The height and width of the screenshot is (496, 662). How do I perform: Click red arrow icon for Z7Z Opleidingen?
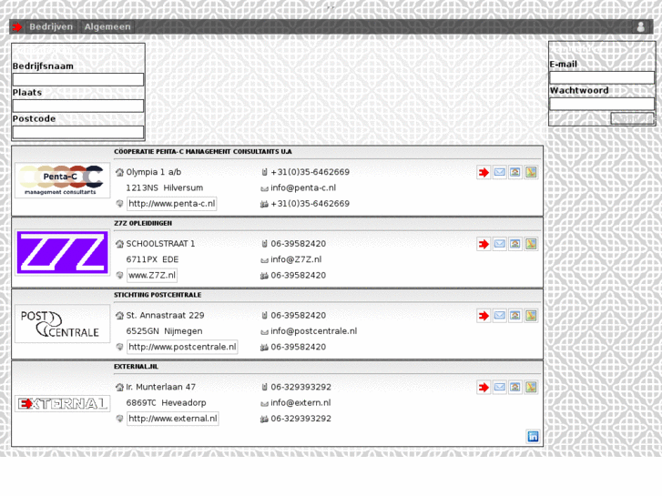coord(484,244)
